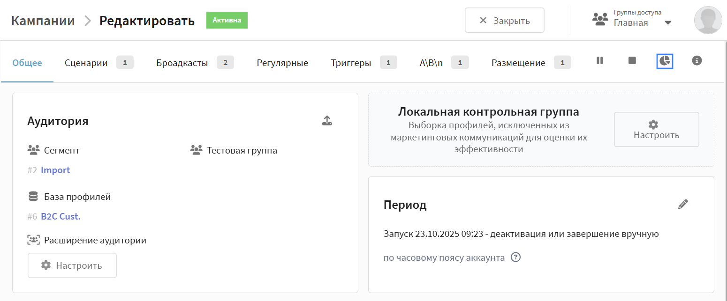Click Настроить under Расширение аудитории
The height and width of the screenshot is (301, 727).
click(x=72, y=265)
